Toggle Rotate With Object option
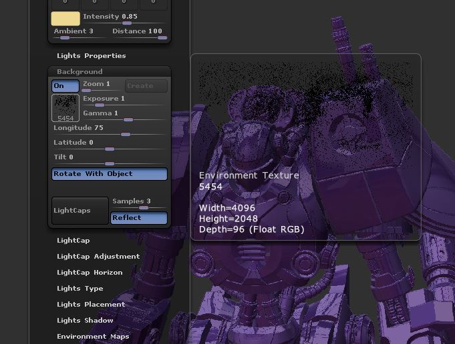Image resolution: width=455 pixels, height=344 pixels. (x=110, y=174)
